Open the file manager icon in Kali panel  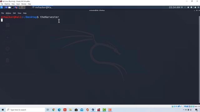[9, 7]
